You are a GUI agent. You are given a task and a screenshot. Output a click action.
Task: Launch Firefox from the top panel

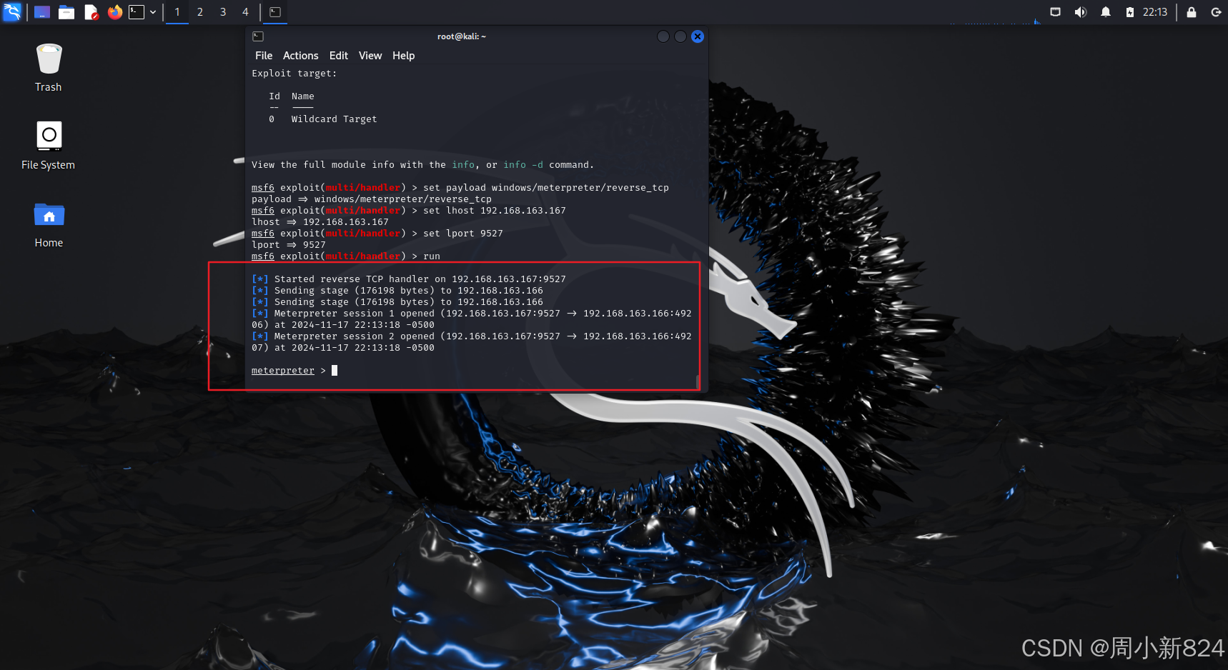click(x=114, y=12)
